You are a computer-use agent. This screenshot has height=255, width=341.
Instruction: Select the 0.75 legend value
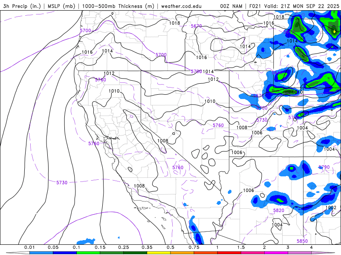click(194, 247)
